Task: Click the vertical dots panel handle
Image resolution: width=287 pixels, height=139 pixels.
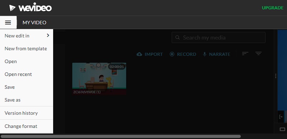Action: 276,76
